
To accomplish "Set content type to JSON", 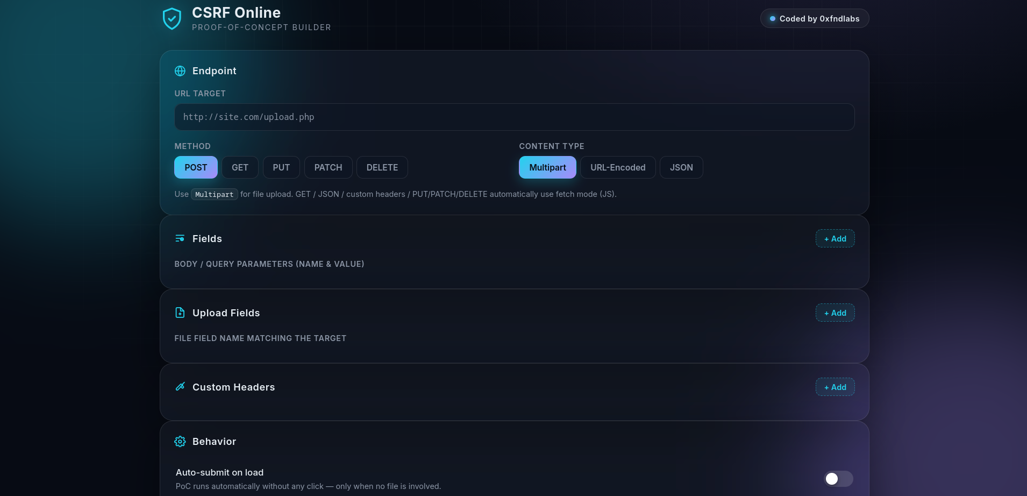I will tap(681, 167).
